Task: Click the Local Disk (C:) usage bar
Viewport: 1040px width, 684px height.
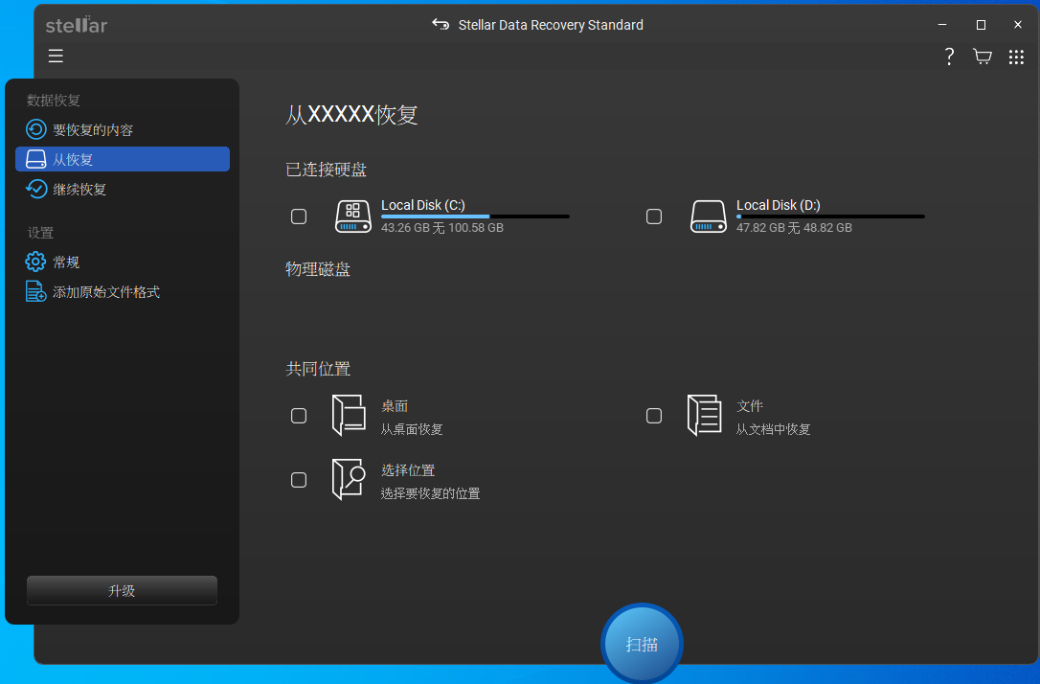Action: pyautogui.click(x=476, y=217)
